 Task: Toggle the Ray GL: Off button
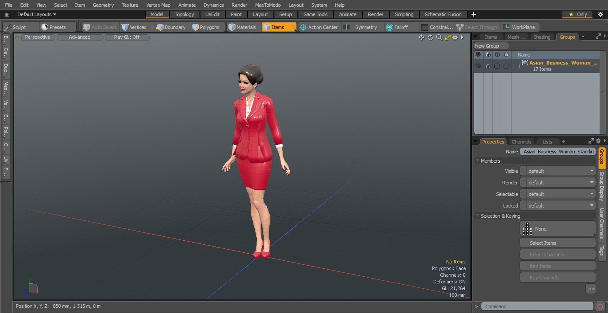127,37
